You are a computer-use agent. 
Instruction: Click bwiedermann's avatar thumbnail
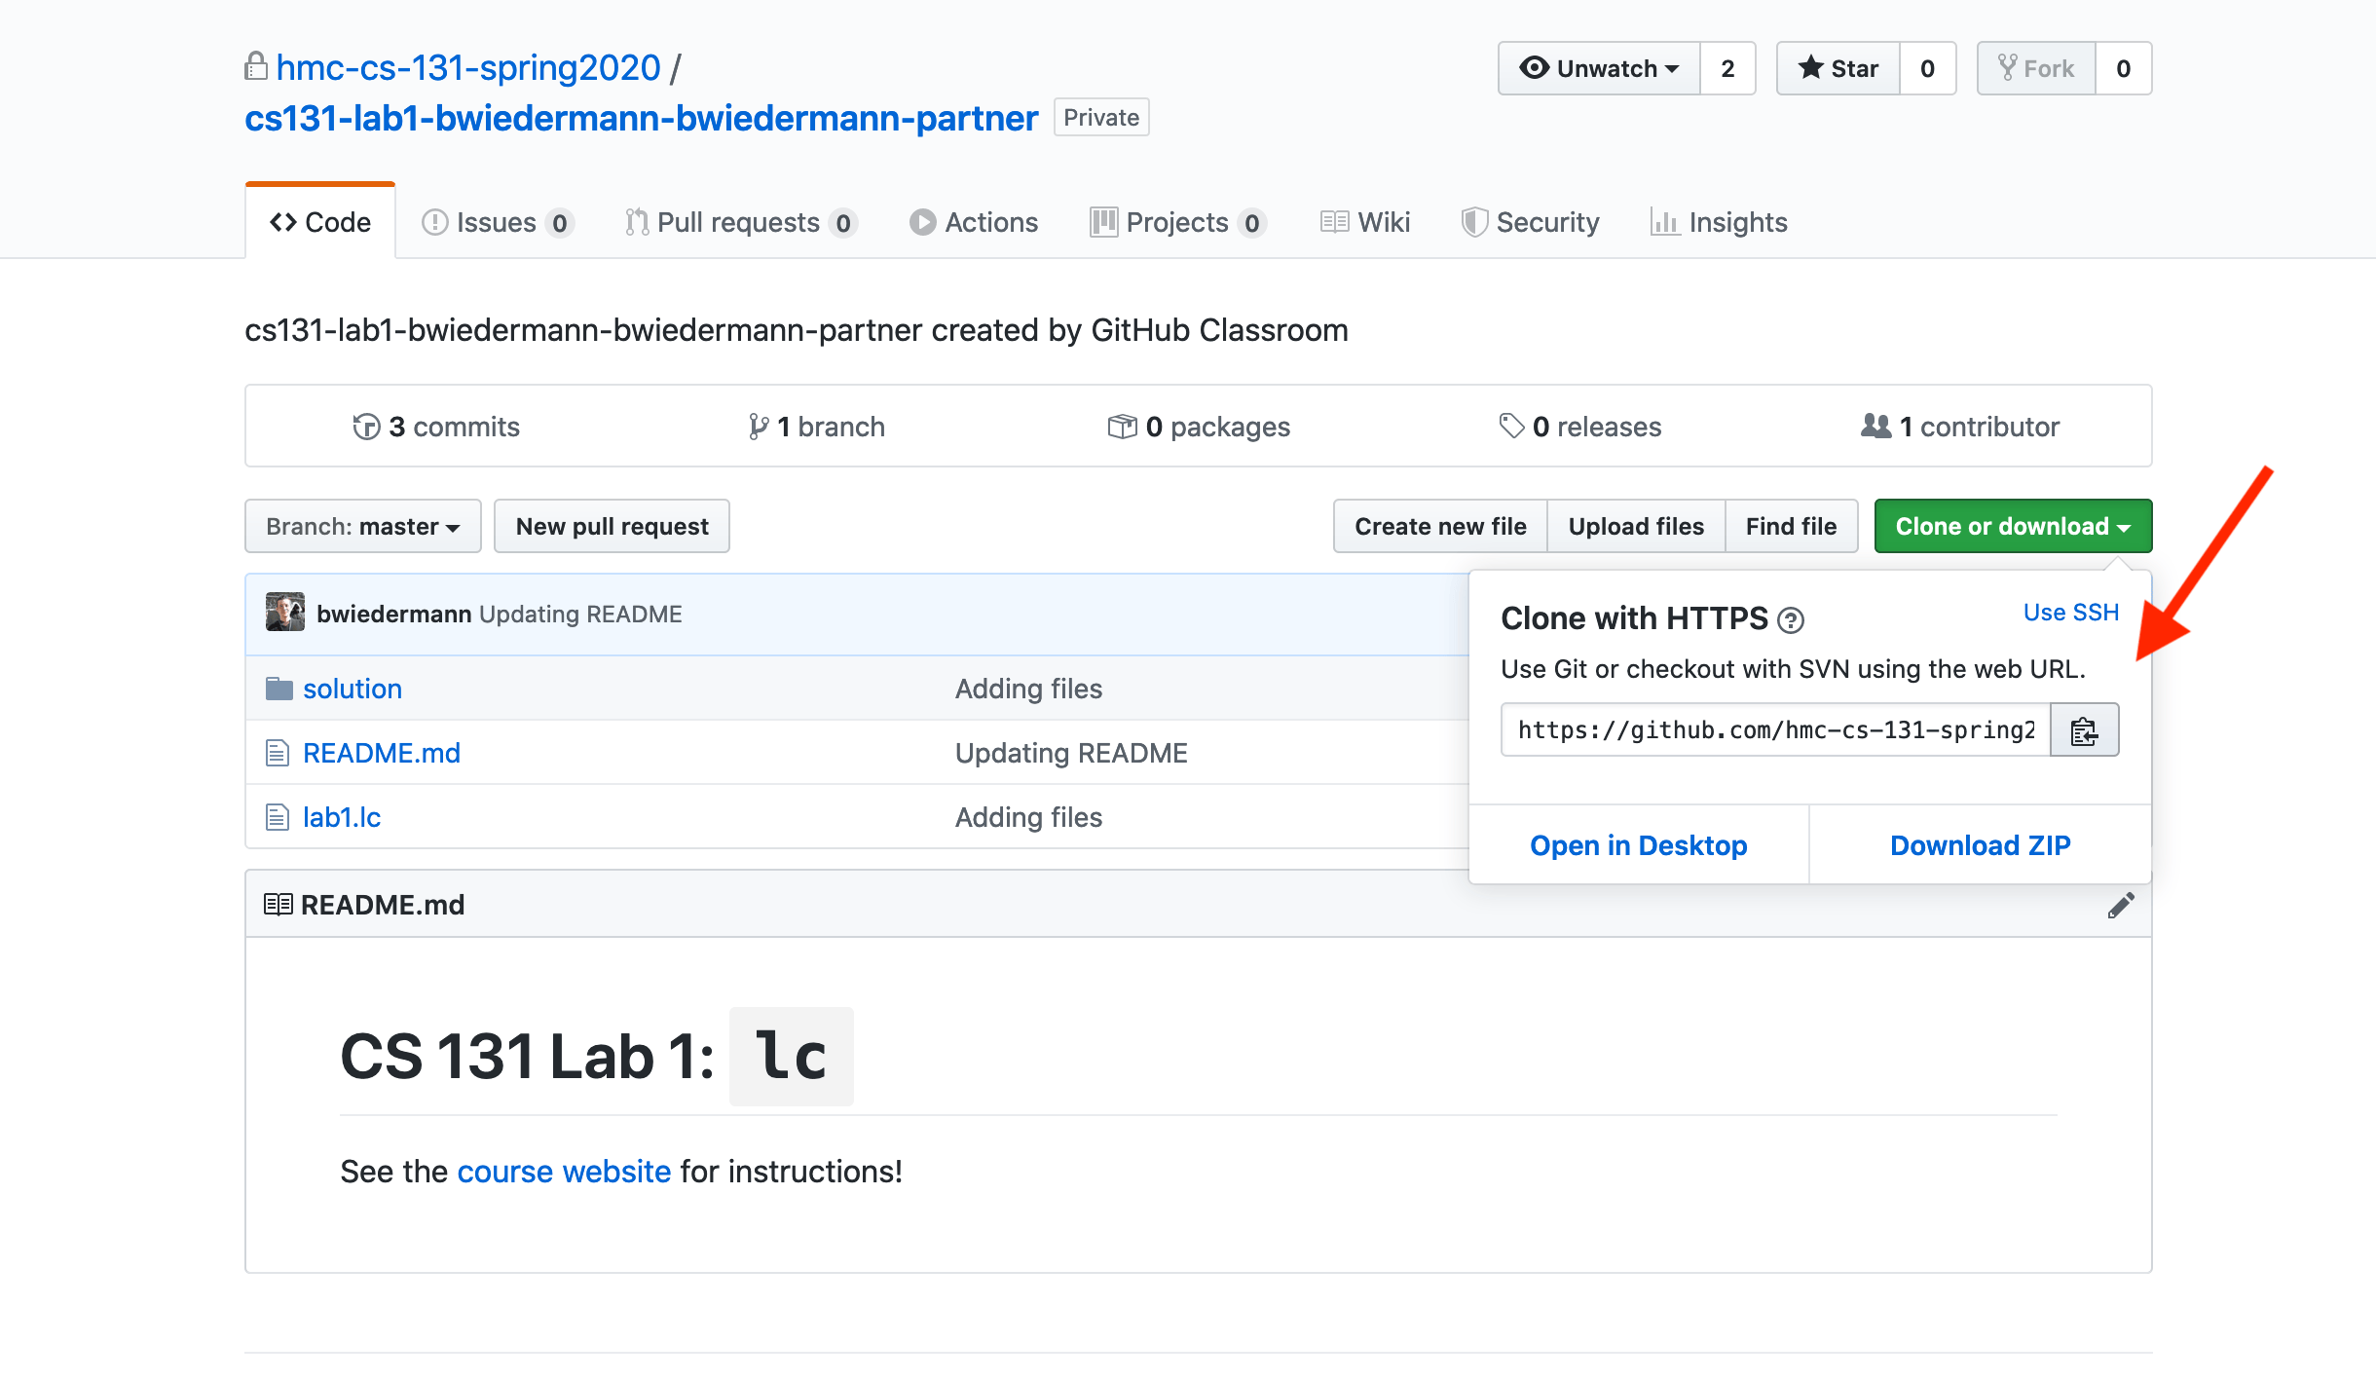coord(285,613)
